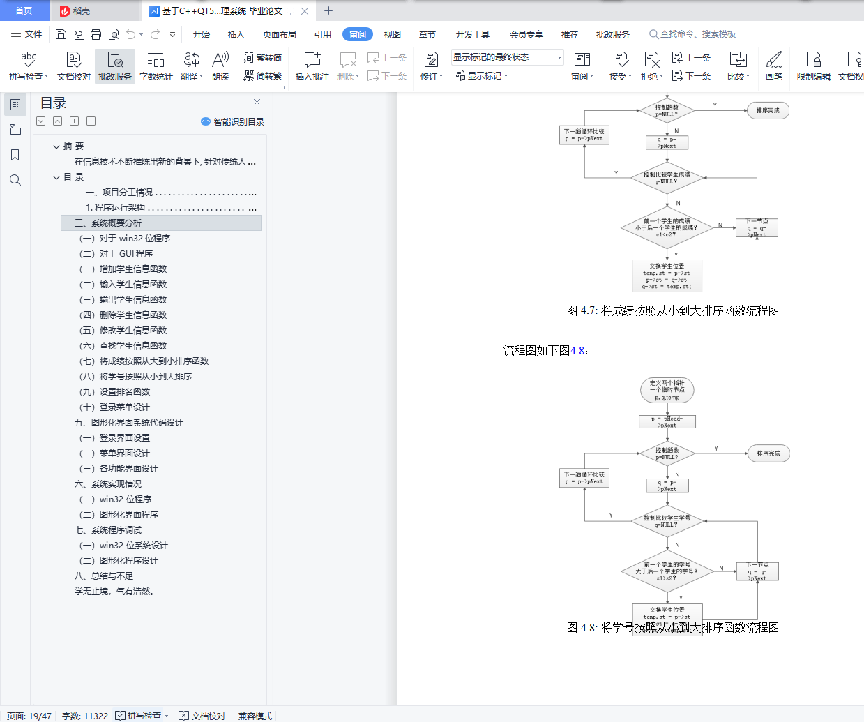Image resolution: width=864 pixels, height=722 pixels.
Task: Switch to the 开始 ribbon tab
Action: (202, 34)
